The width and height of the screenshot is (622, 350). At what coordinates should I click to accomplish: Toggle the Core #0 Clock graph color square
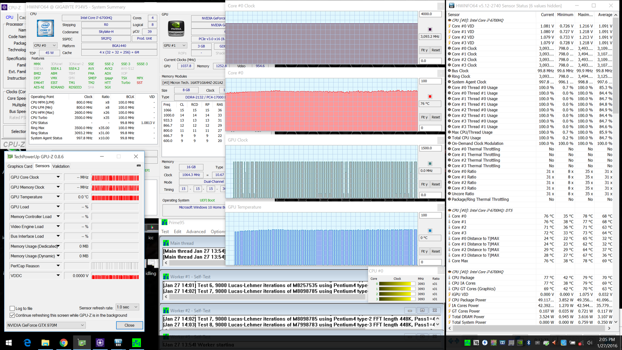[430, 29]
